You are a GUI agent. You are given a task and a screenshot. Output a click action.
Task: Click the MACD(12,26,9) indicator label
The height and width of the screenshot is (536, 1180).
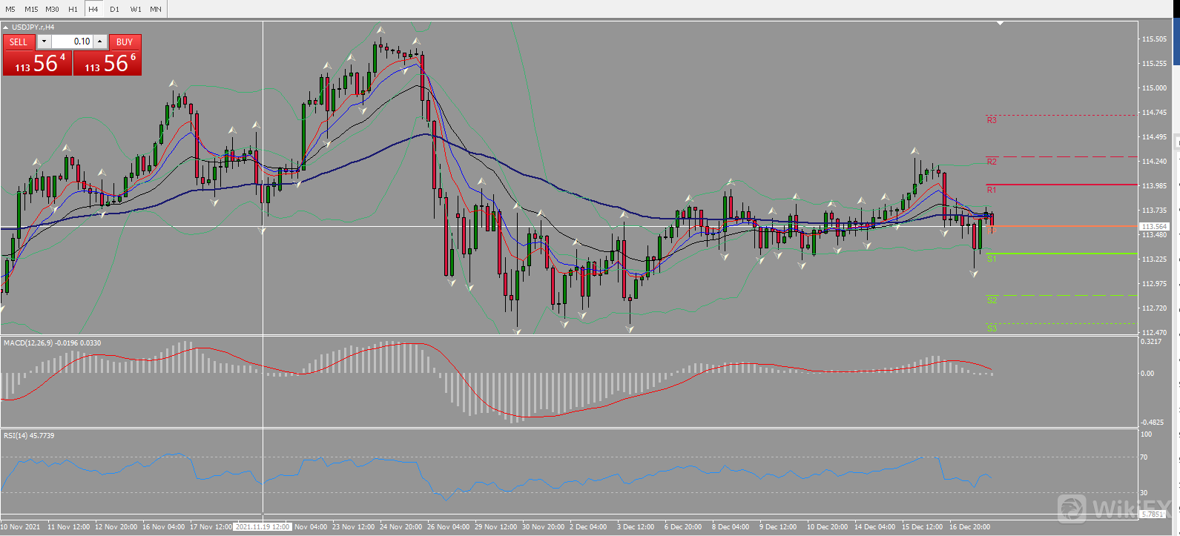click(52, 343)
